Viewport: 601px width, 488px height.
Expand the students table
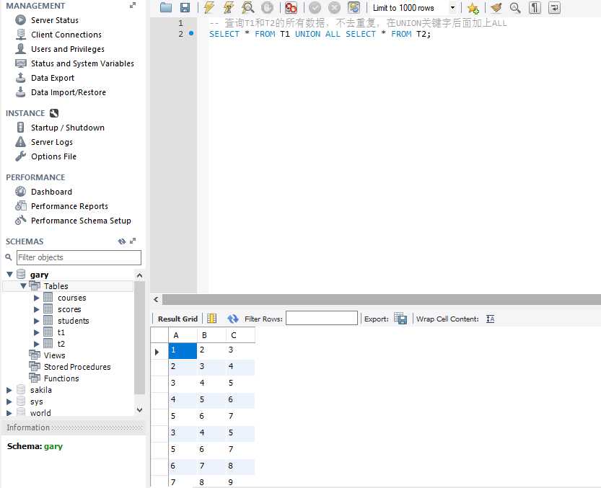(36, 321)
